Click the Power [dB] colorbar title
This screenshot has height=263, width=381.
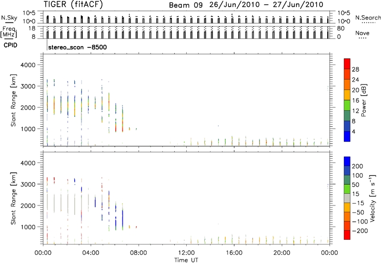coord(364,100)
